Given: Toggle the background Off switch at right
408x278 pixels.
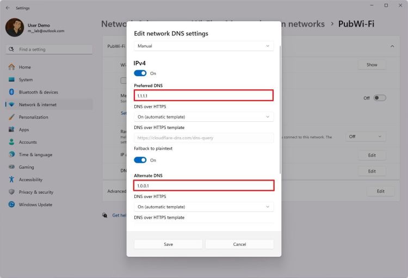Looking at the screenshot, I should point(380,98).
